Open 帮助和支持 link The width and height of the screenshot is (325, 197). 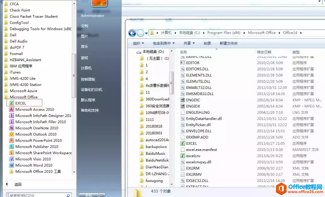(x=90, y=110)
